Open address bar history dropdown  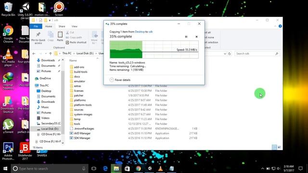pos(225,53)
